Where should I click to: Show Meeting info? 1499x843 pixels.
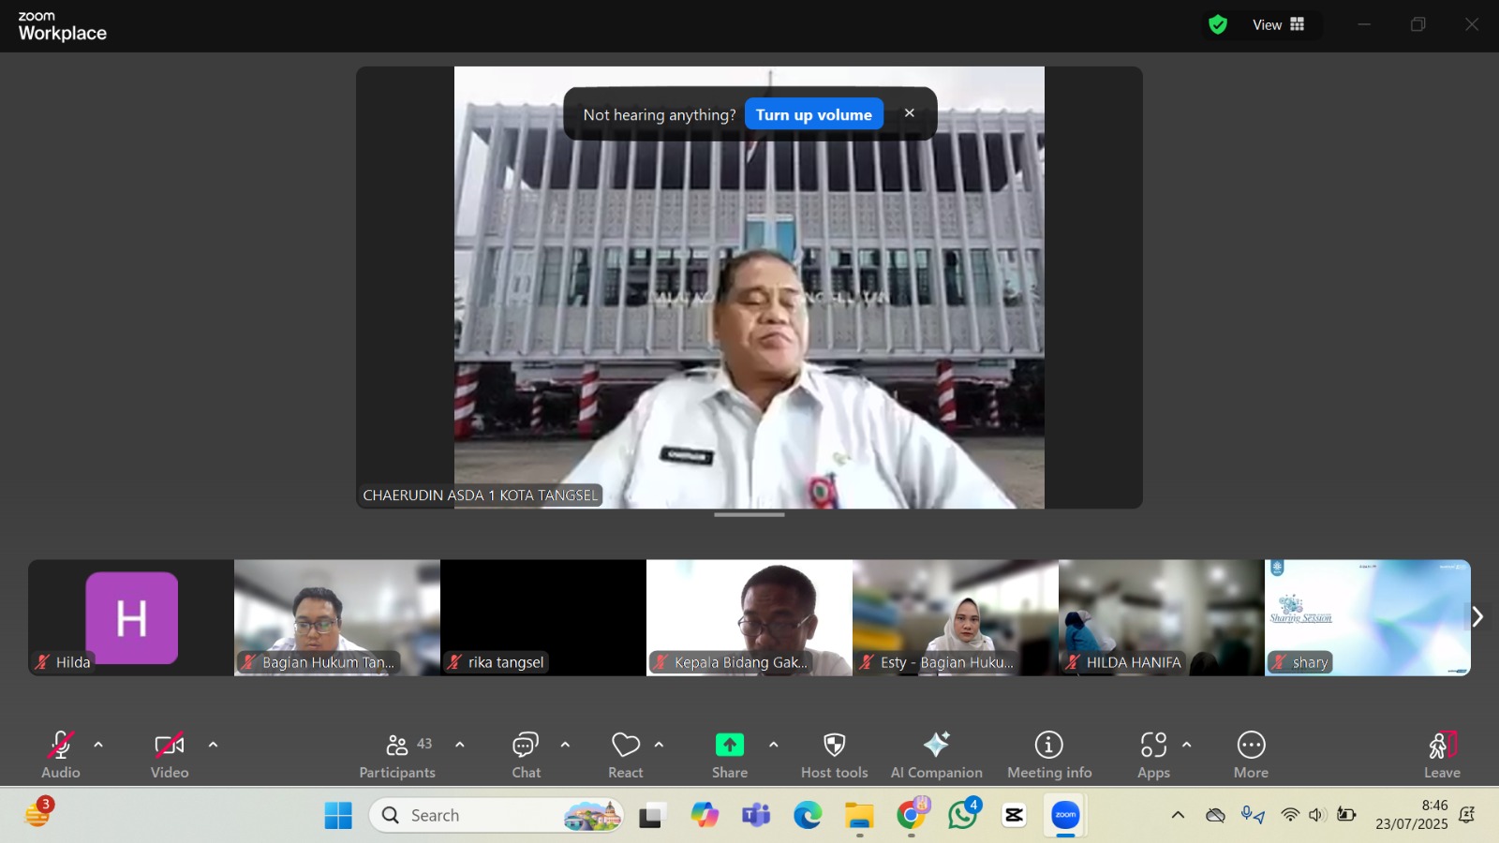point(1049,754)
